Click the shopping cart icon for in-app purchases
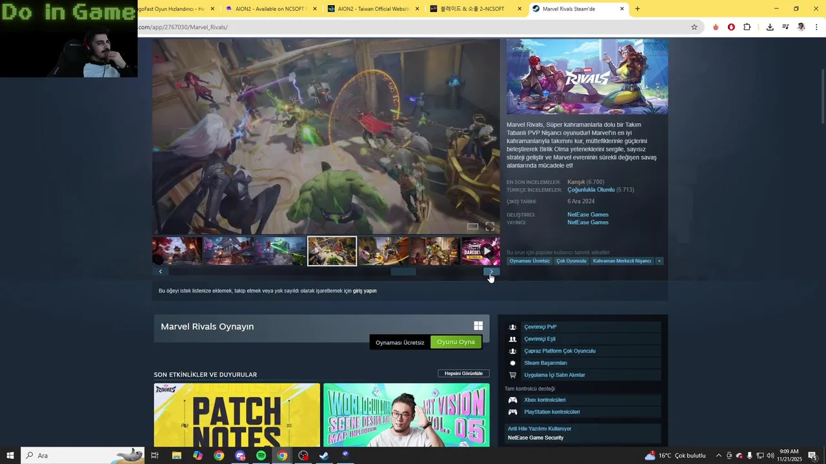 click(x=512, y=375)
